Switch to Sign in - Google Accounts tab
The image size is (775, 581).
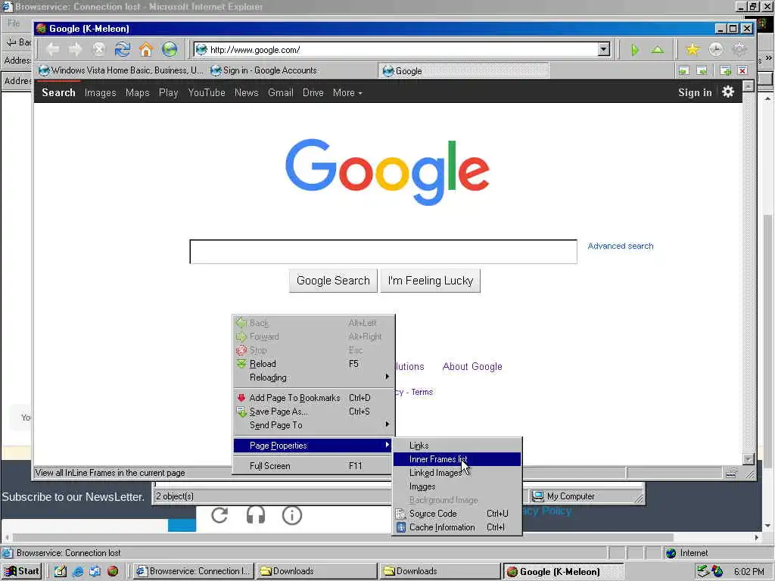[263, 70]
